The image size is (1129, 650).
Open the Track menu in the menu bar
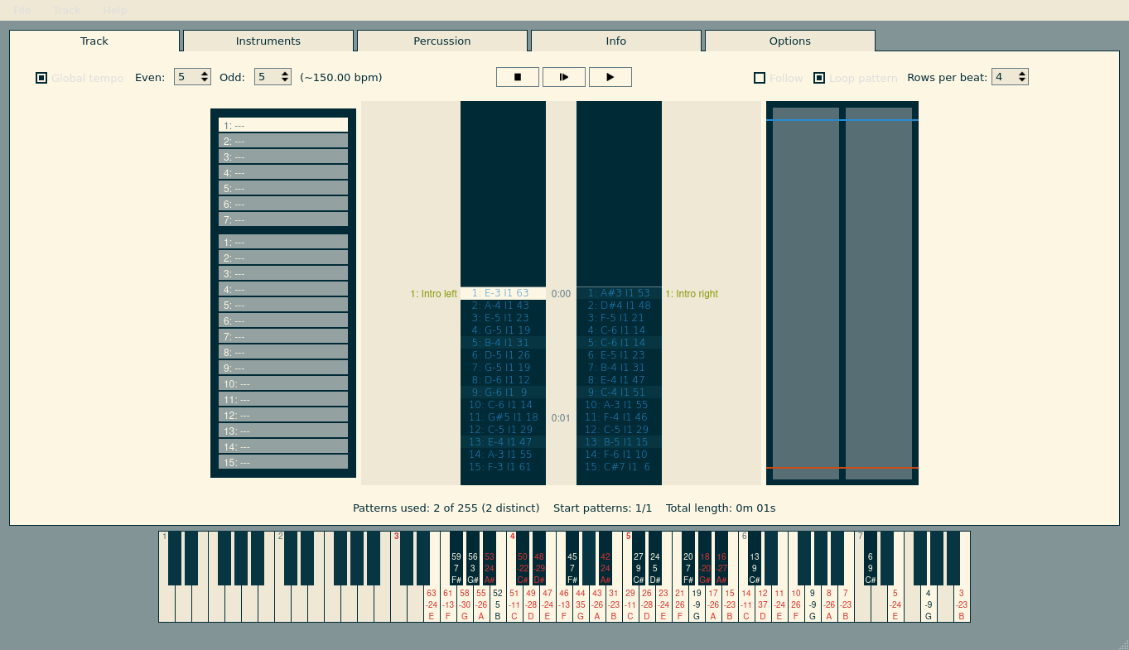click(x=66, y=10)
